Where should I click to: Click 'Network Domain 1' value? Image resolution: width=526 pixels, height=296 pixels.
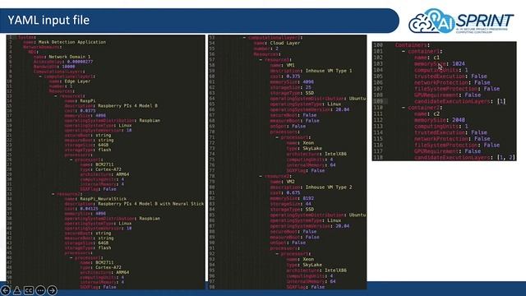(69, 57)
